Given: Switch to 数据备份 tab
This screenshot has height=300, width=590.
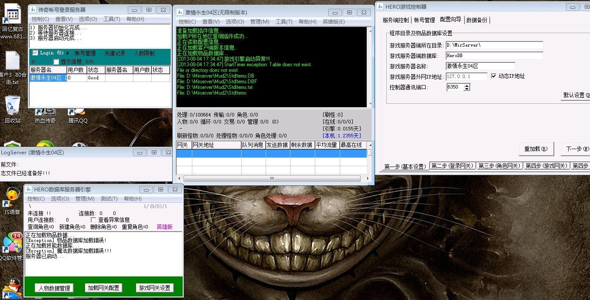Looking at the screenshot, I should click(477, 20).
